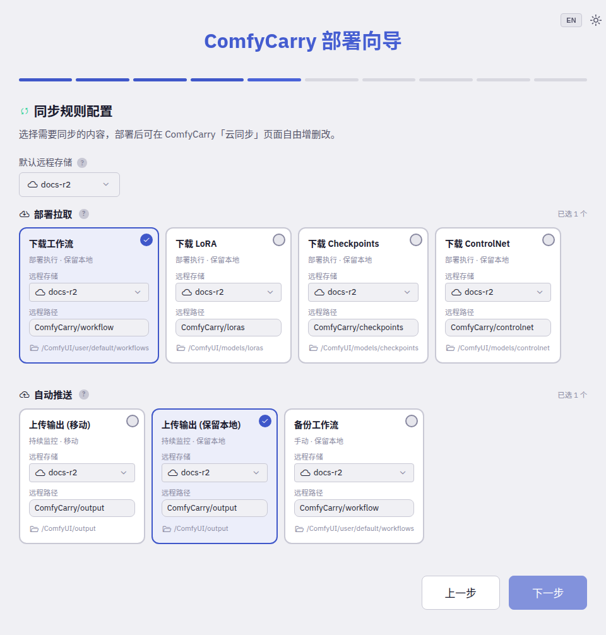
Task: Click the 备份工作流 card title
Action: pos(316,425)
